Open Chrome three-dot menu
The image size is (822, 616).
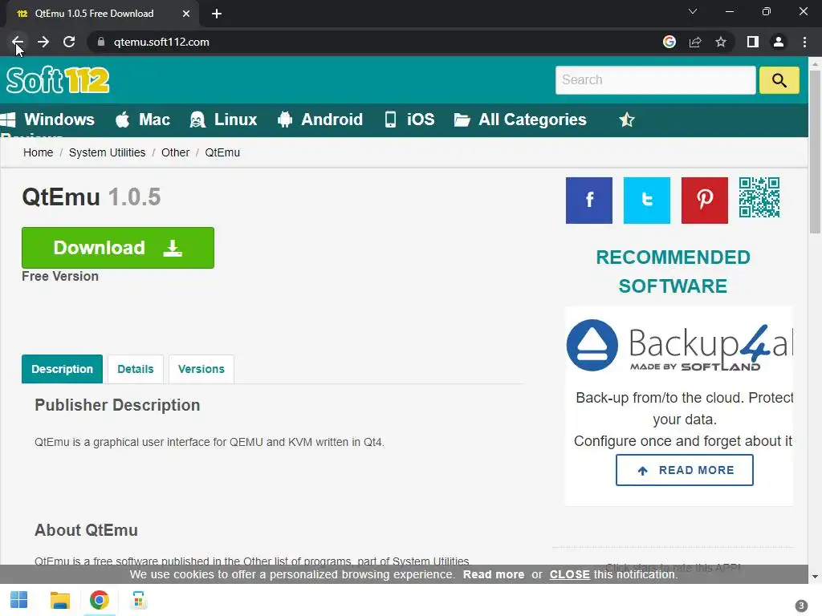(804, 42)
